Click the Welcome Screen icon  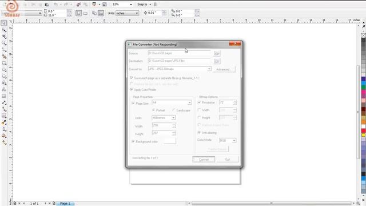click(x=105, y=5)
